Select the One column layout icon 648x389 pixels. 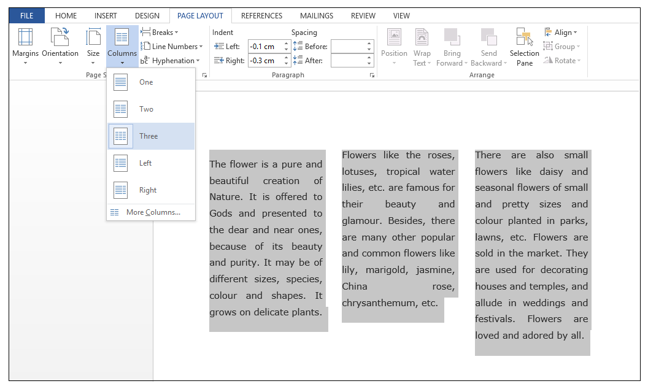121,82
